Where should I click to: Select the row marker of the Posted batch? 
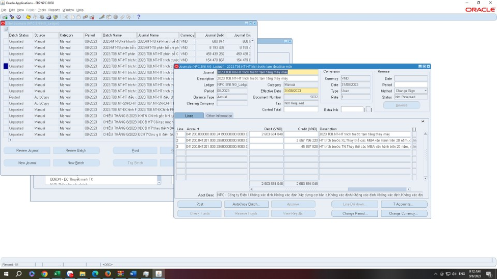(6, 97)
